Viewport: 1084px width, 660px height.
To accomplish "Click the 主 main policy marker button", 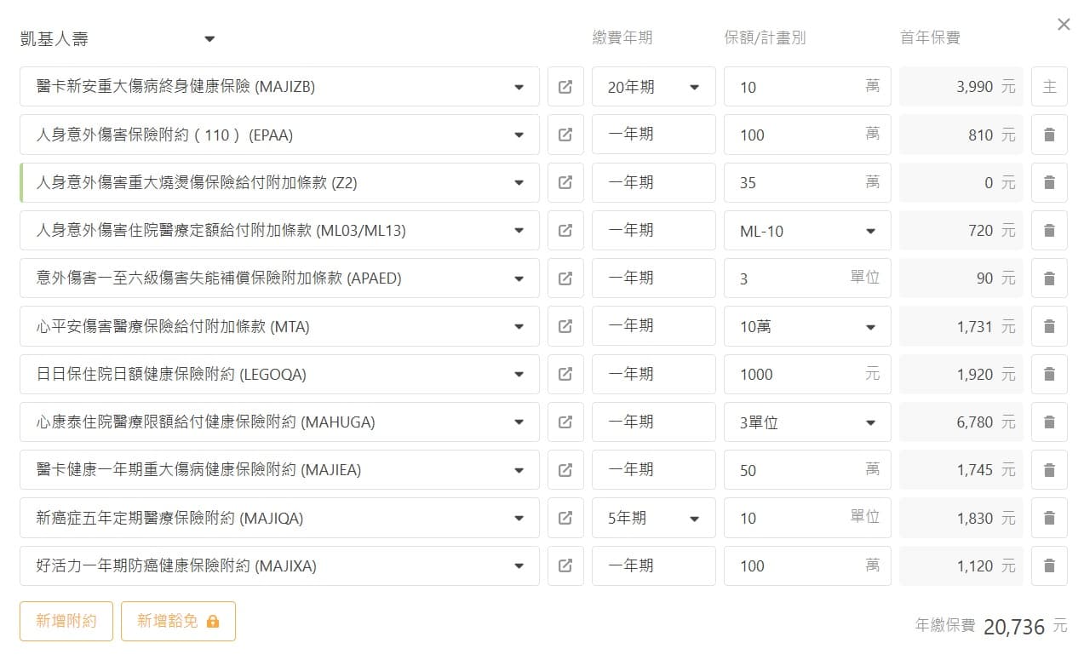I will (x=1049, y=87).
